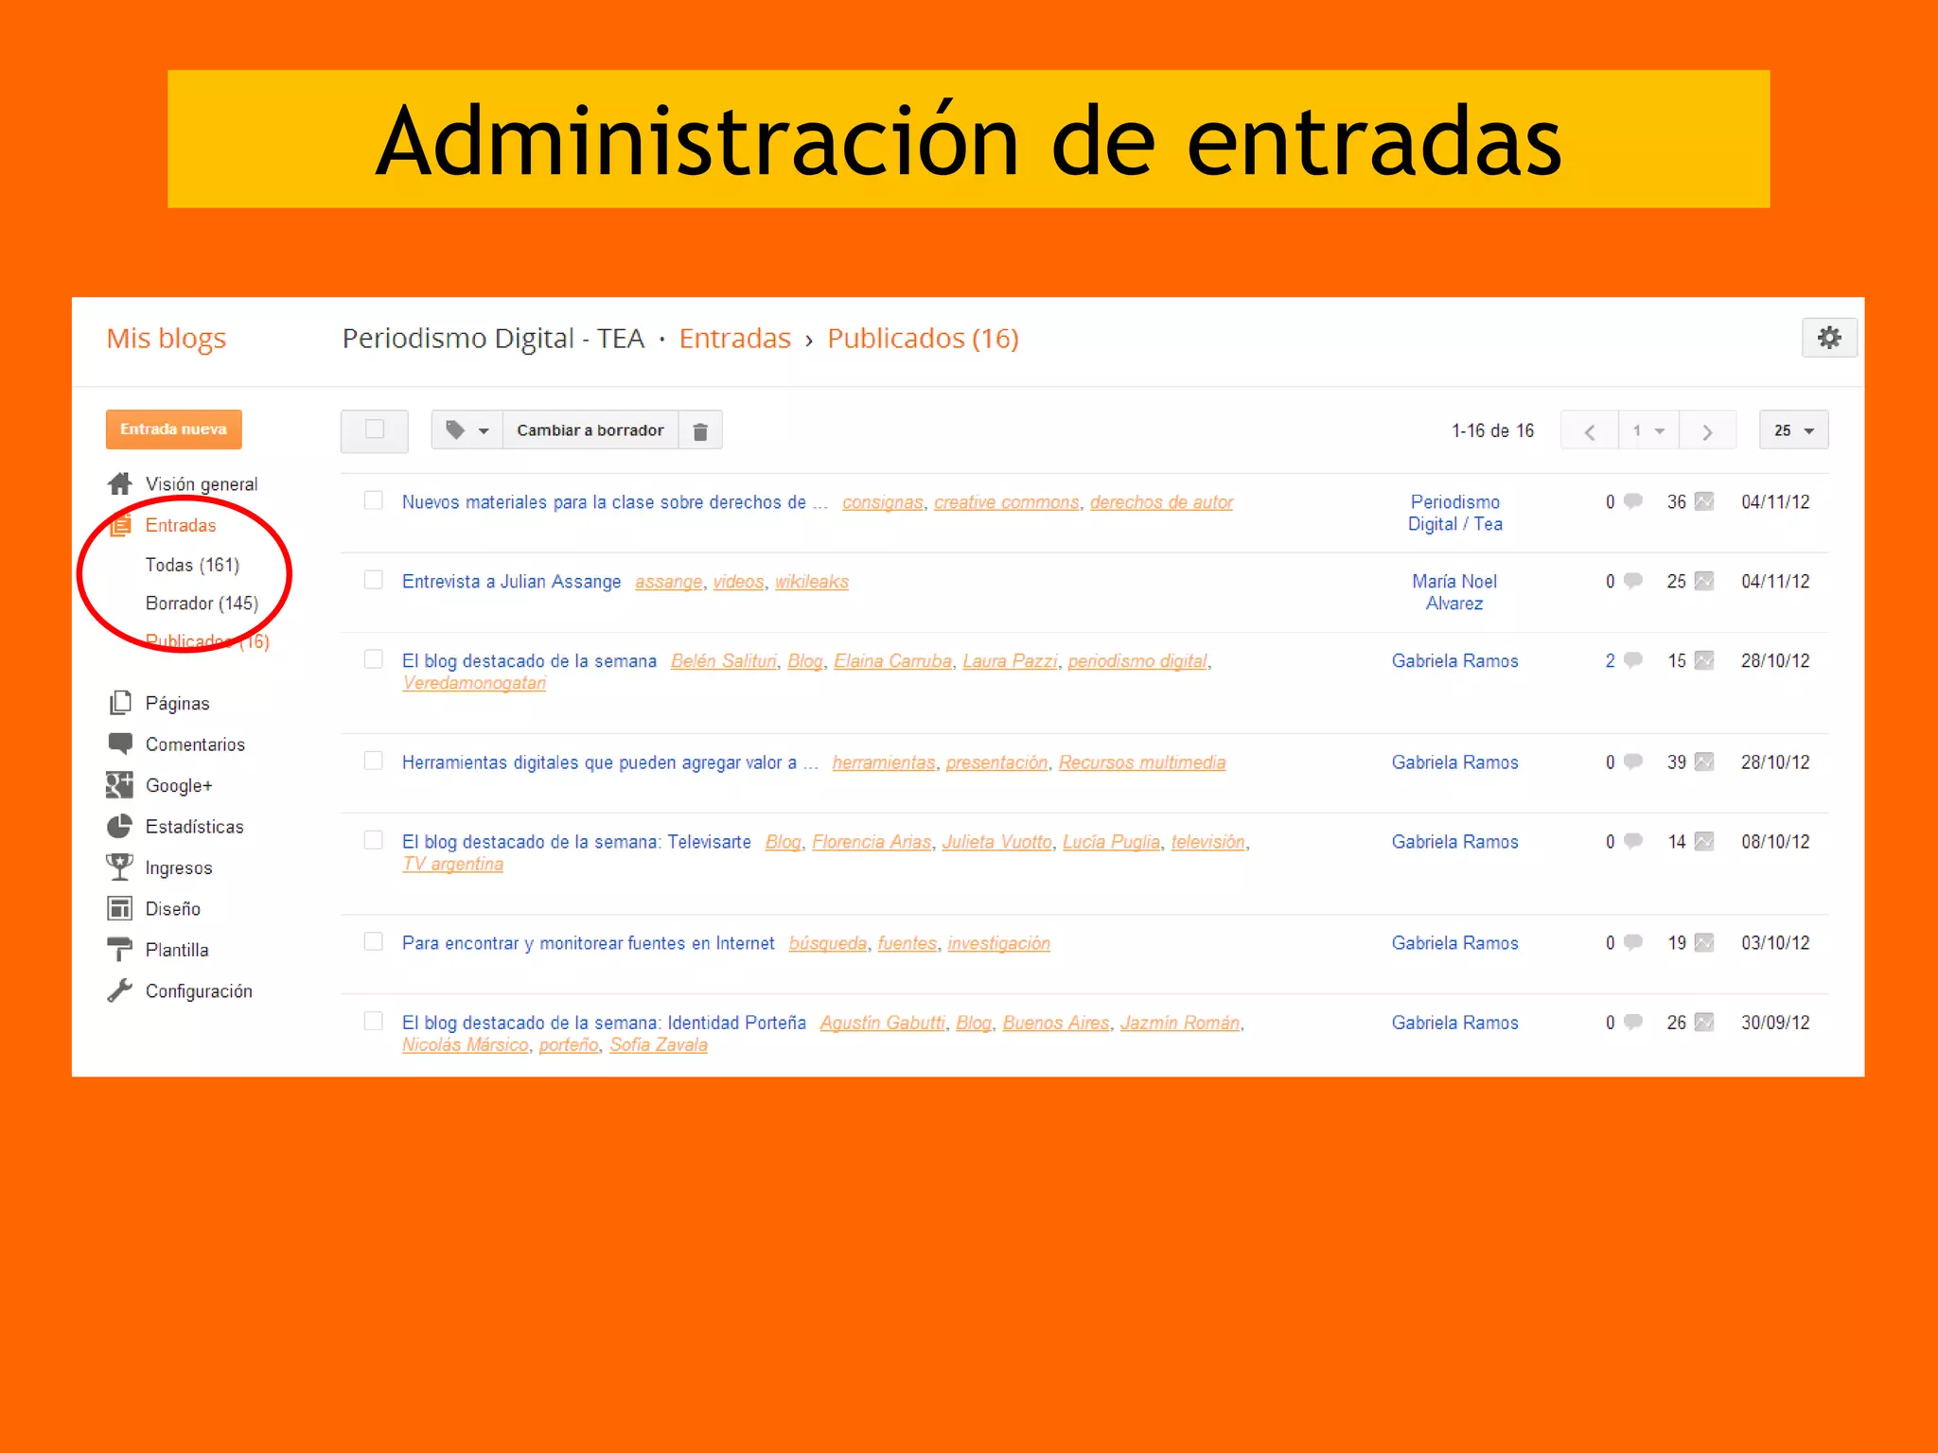The height and width of the screenshot is (1453, 1938).
Task: Check the Entrevista a Julian Assange checkbox
Action: [374, 580]
